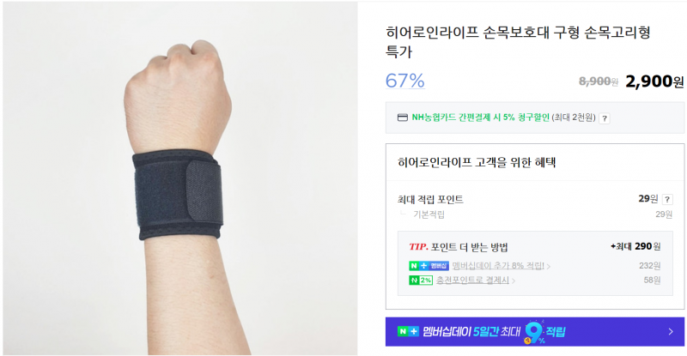The image size is (687, 356).
Task: Click the max points help question mark icon
Action: point(667,199)
